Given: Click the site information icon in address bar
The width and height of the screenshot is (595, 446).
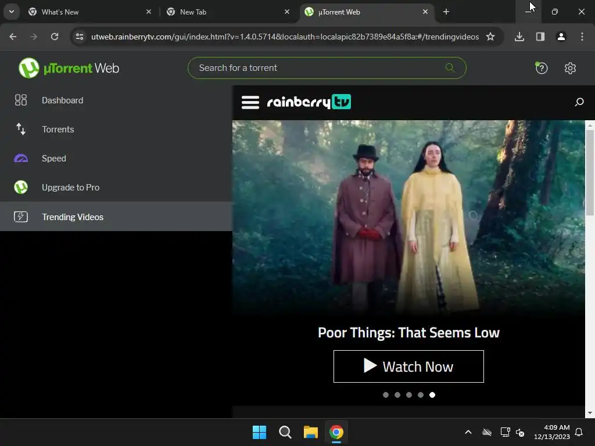Looking at the screenshot, I should pyautogui.click(x=80, y=37).
